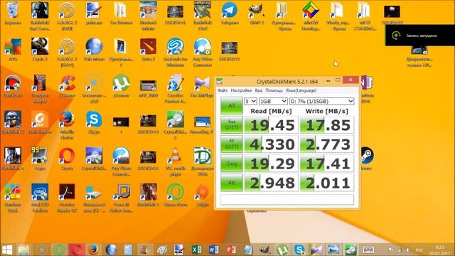Select the Crysis 3 desktop shortcut
This screenshot has height=256, width=455.
pos(40,49)
